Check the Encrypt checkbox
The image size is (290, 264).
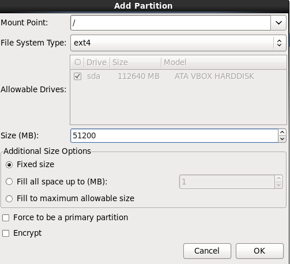coord(6,233)
